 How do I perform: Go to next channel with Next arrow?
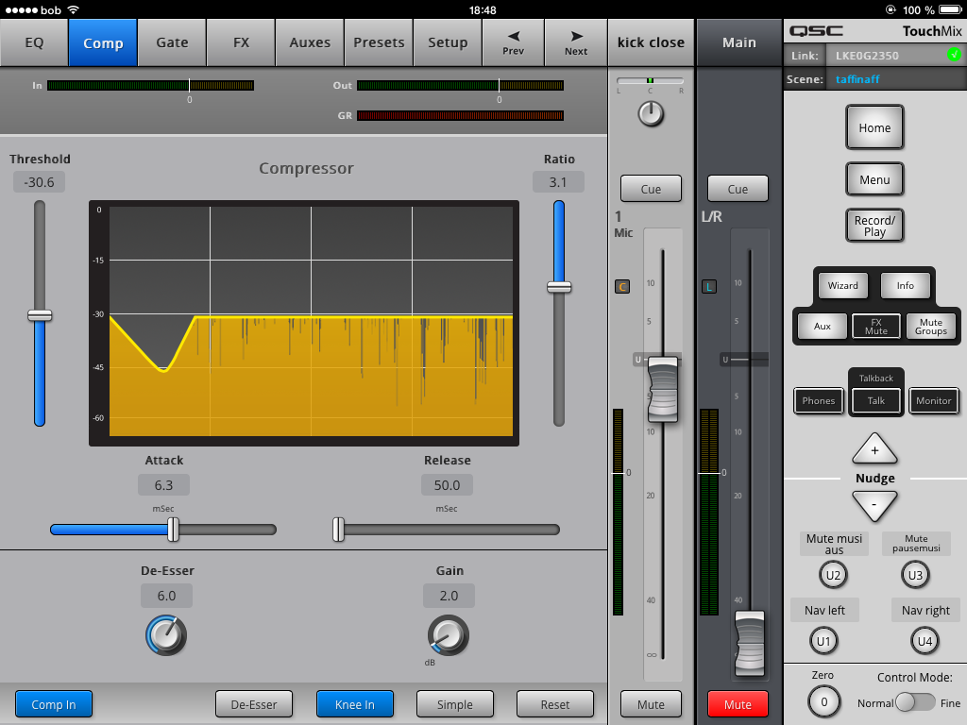[x=576, y=42]
